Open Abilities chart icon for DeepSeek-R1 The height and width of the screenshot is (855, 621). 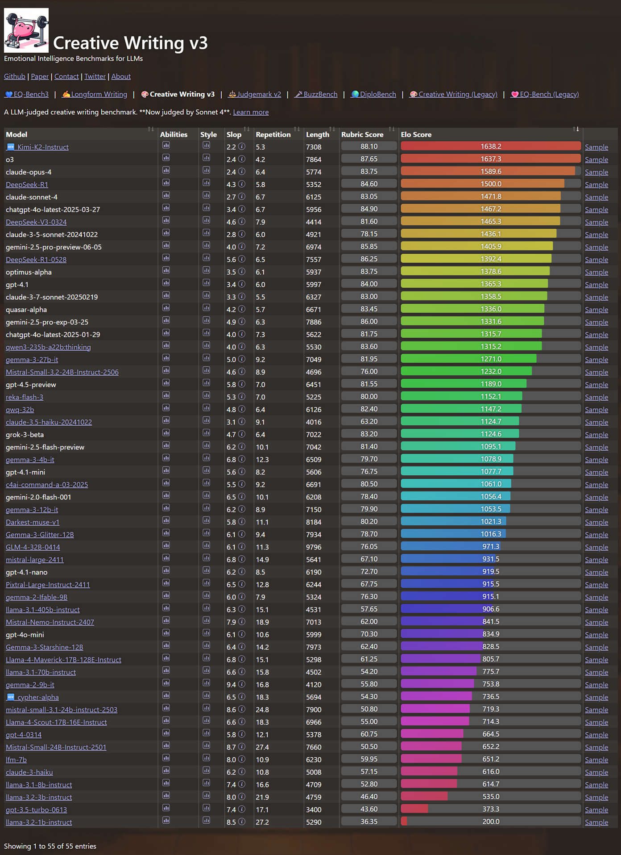click(166, 183)
